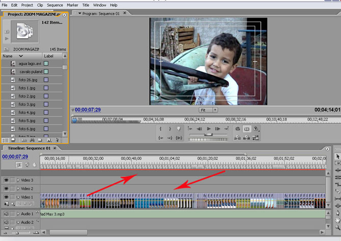
Task: Expand the Video 3 track triangle
Action: tap(18, 180)
